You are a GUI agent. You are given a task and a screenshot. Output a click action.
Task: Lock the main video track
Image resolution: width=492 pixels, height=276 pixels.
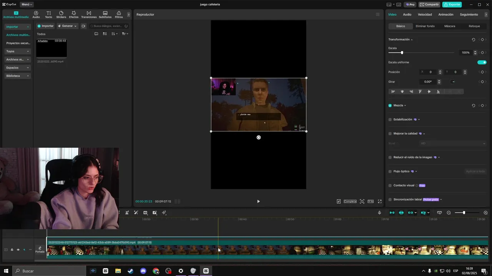click(x=12, y=250)
